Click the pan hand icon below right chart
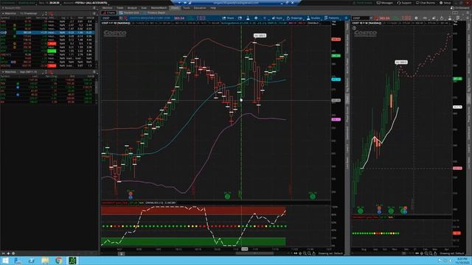This screenshot has width=472, height=265. click(435, 253)
